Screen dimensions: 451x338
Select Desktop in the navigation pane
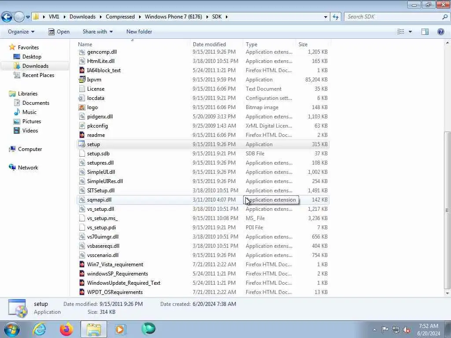coord(32,57)
